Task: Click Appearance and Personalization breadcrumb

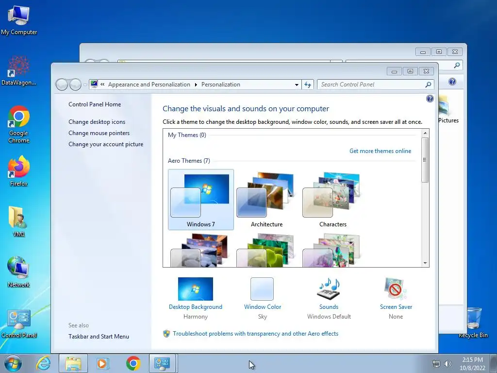Action: click(x=149, y=85)
